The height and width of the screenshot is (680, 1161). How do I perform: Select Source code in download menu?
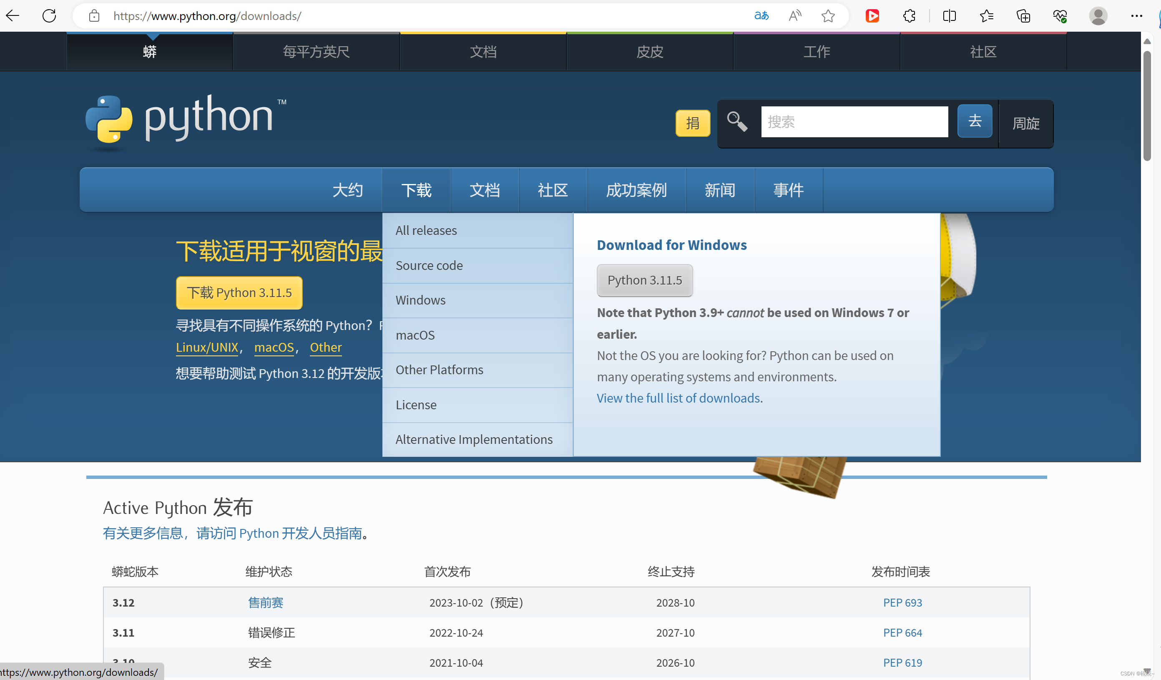[x=477, y=266]
